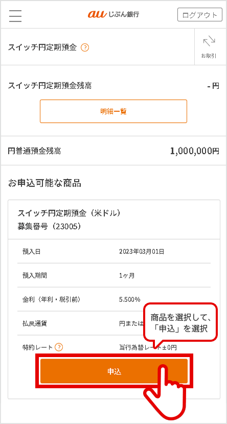227x424 pixels.
Task: Click the 金利 5.500% value
Action: pyautogui.click(x=129, y=299)
